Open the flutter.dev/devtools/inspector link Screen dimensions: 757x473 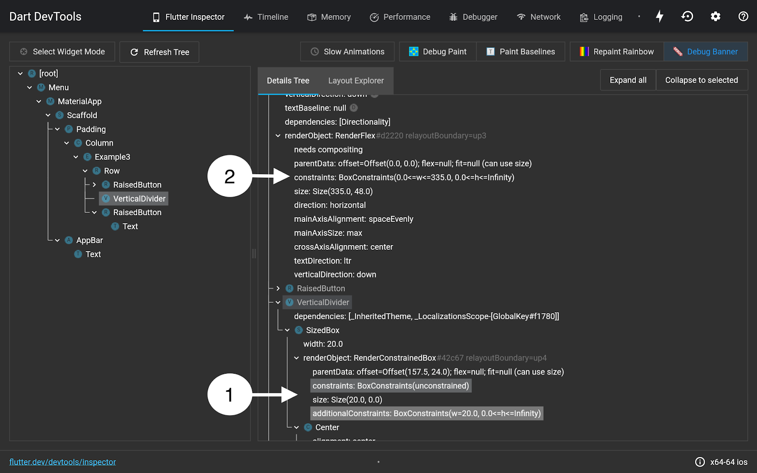pos(62,462)
